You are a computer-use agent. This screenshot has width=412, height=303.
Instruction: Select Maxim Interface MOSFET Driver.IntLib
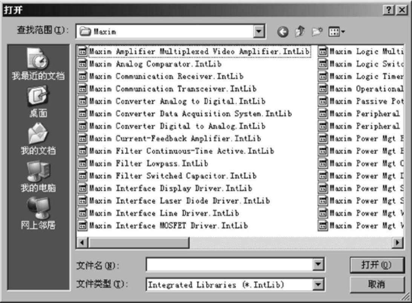(163, 226)
